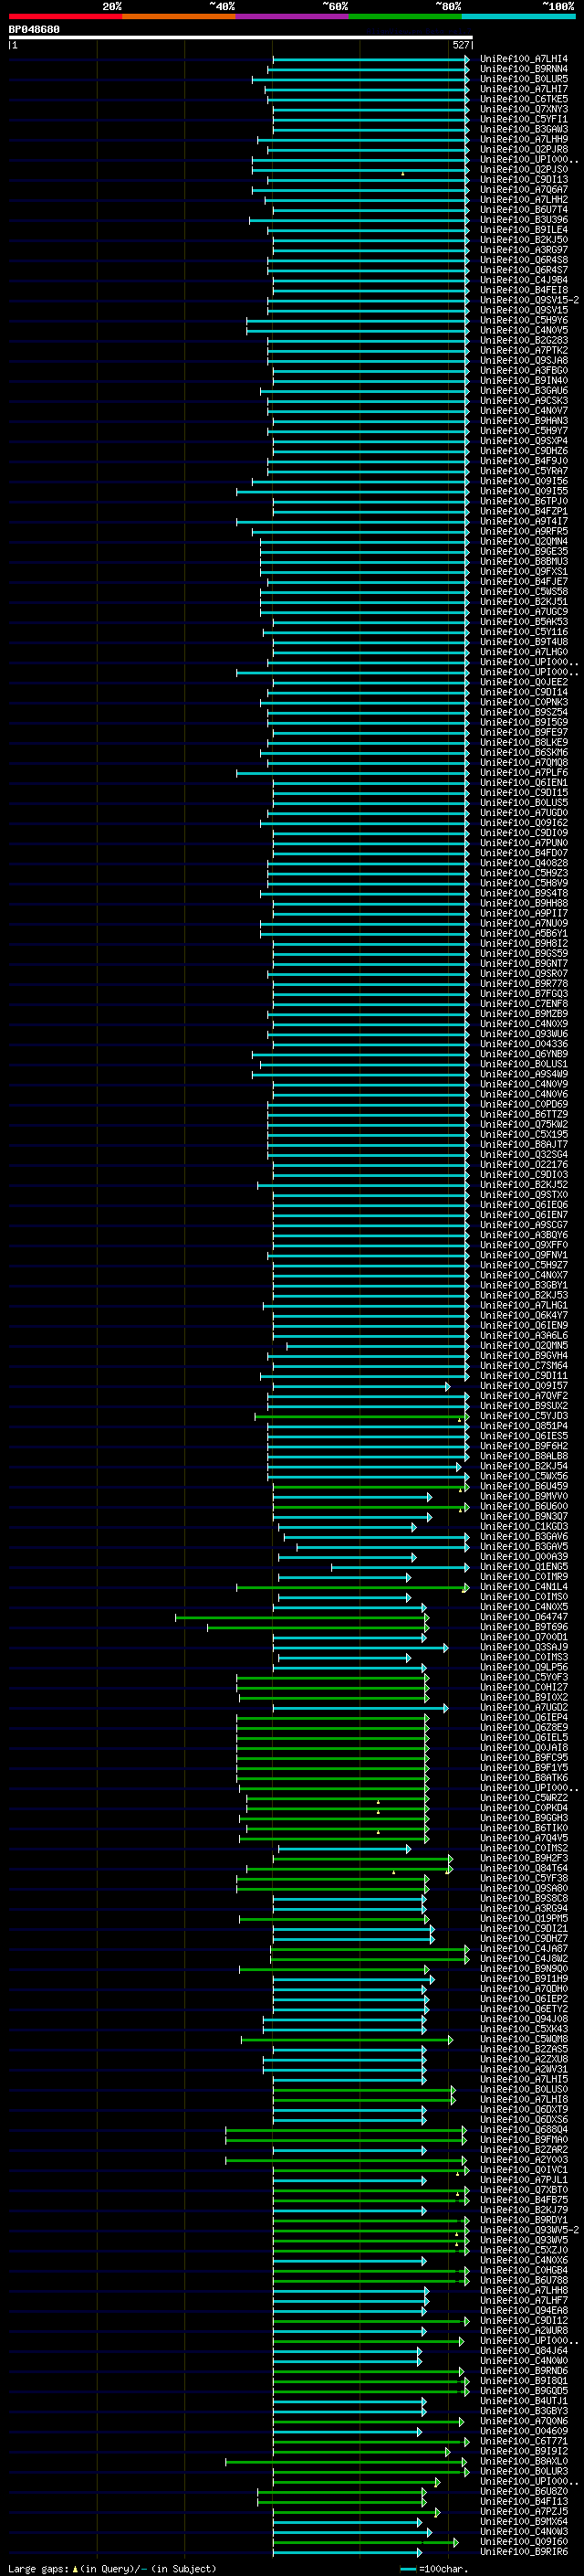The height and width of the screenshot is (2576, 584).
Task: Click the UniRef100_A7LHH9 label
Action: point(523,139)
